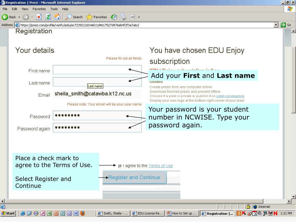Open the History icon
Viewport: 296px width, 222px height.
(114, 17)
